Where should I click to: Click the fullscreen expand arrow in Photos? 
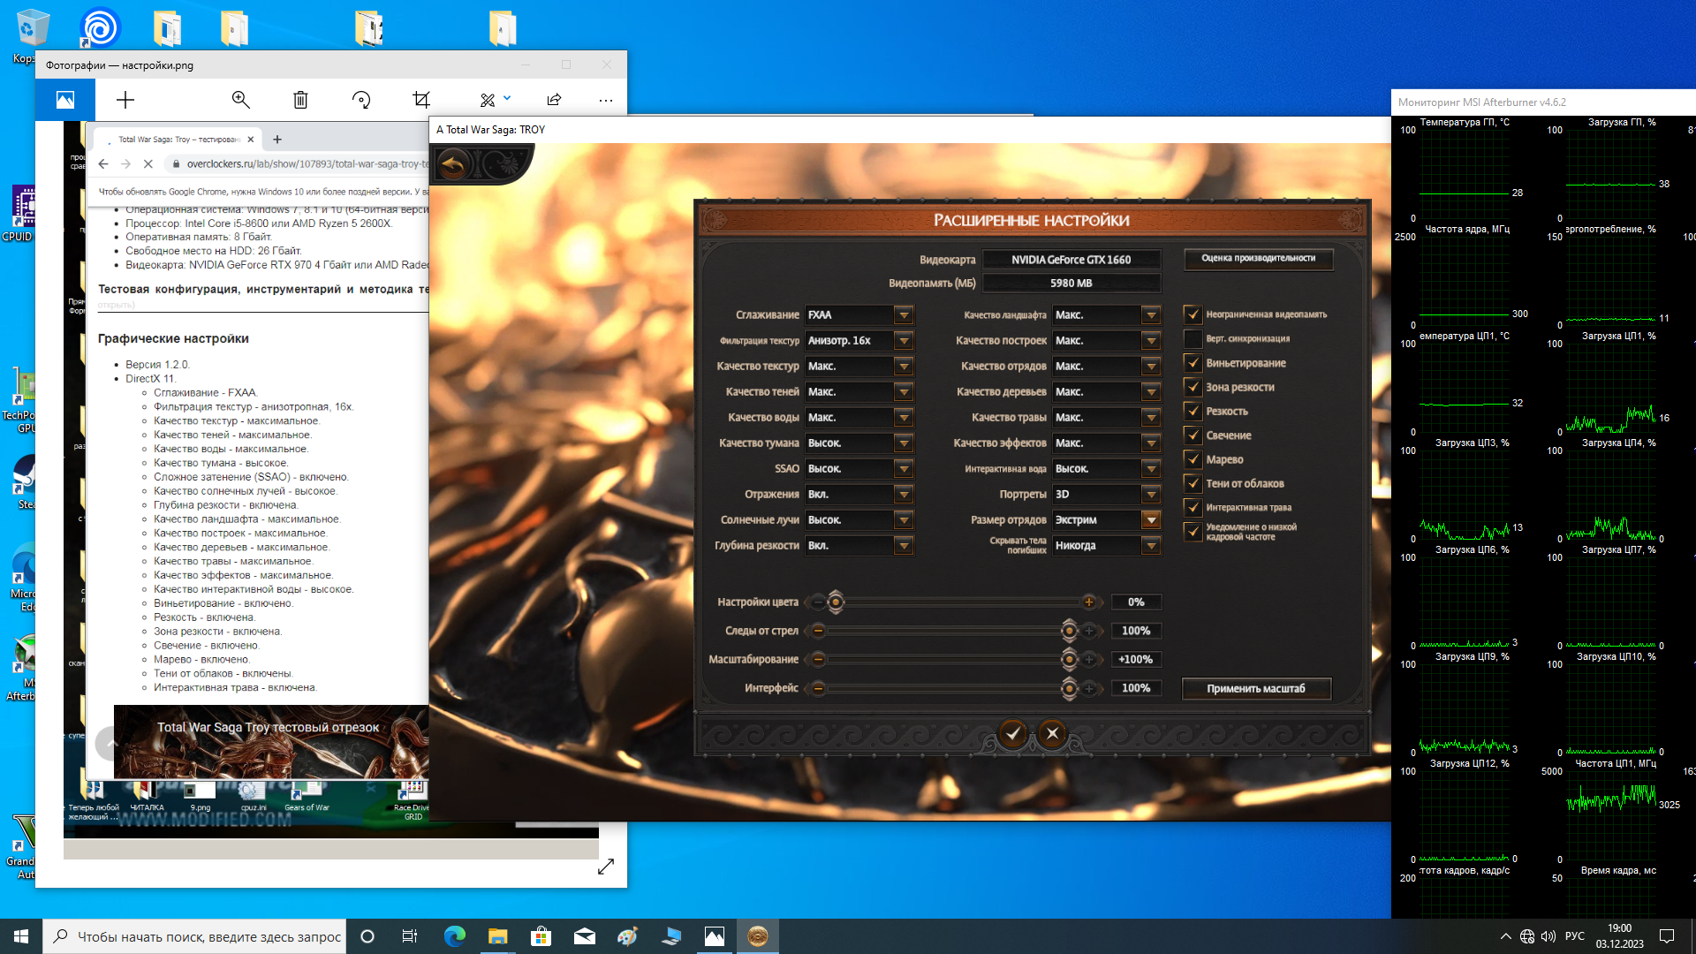[605, 867]
